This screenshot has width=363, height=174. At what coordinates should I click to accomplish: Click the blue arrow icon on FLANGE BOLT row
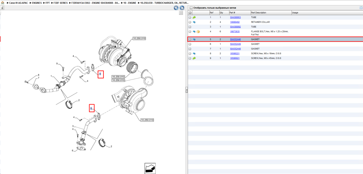pyautogui.click(x=194, y=32)
